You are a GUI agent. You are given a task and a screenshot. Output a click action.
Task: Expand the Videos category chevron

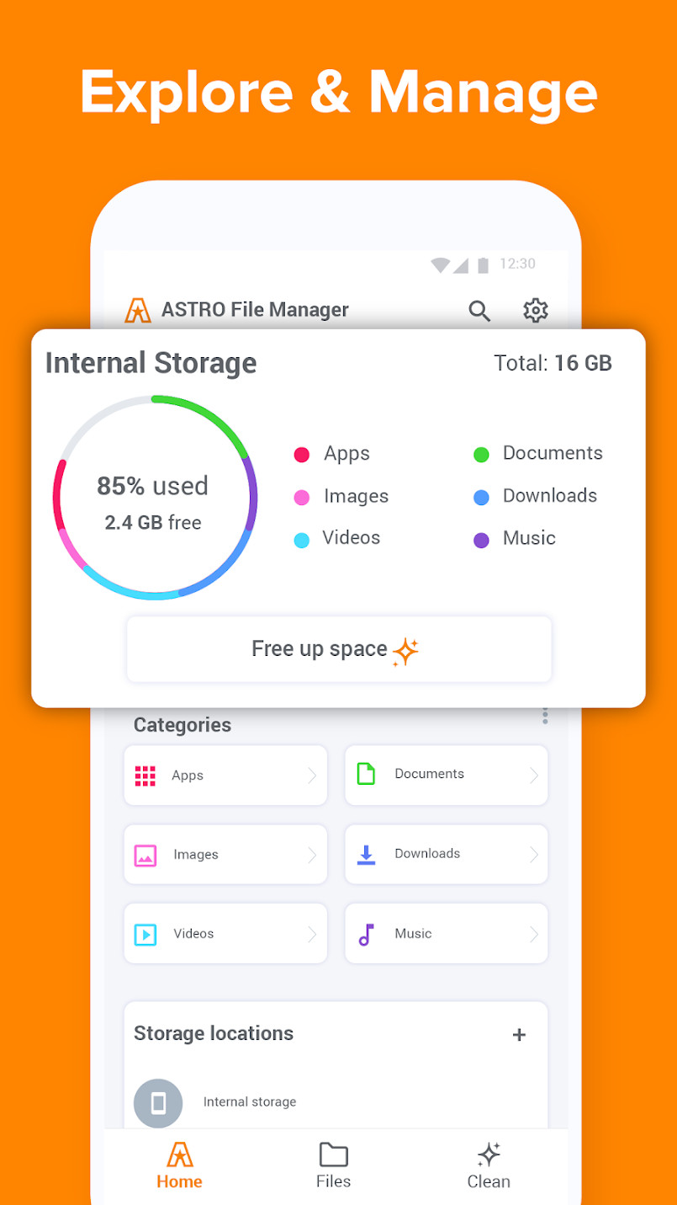tap(311, 934)
